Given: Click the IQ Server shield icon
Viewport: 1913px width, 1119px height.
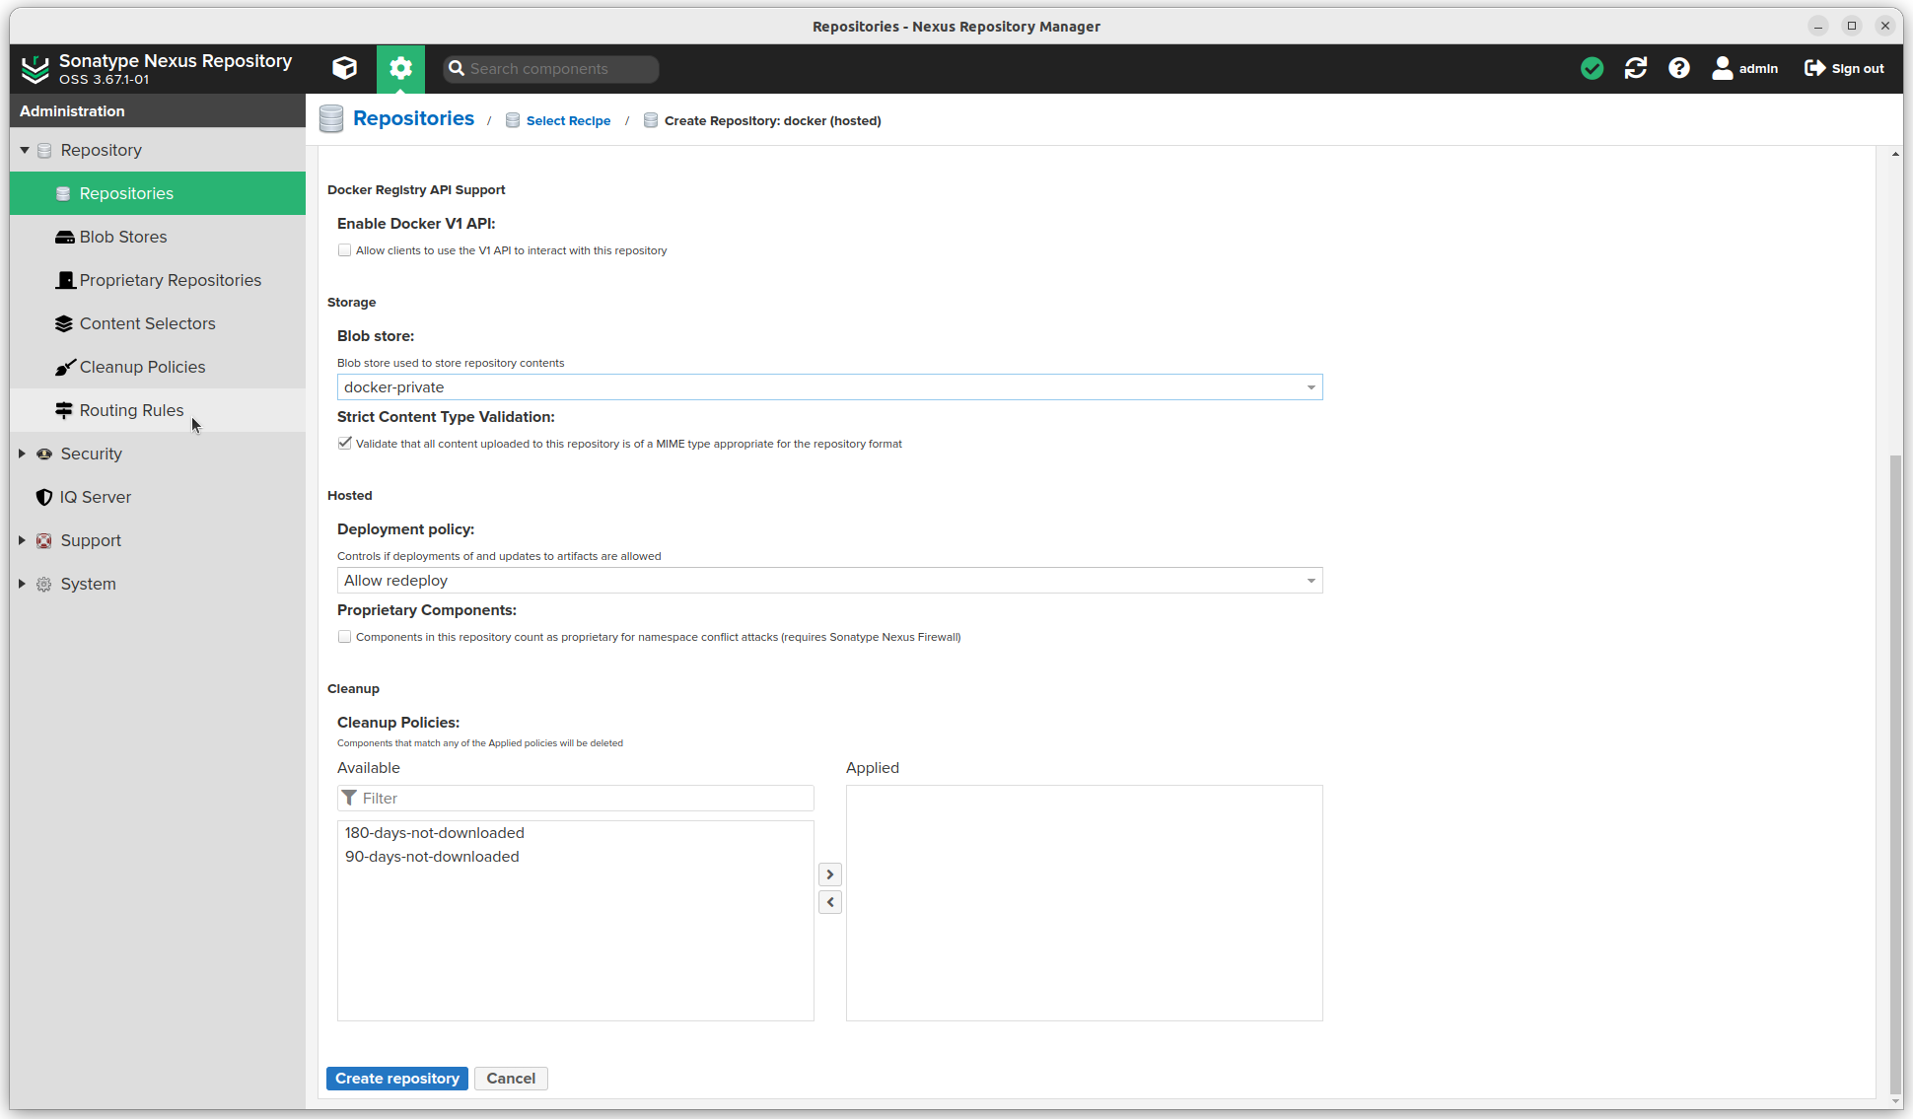Looking at the screenshot, I should [44, 497].
